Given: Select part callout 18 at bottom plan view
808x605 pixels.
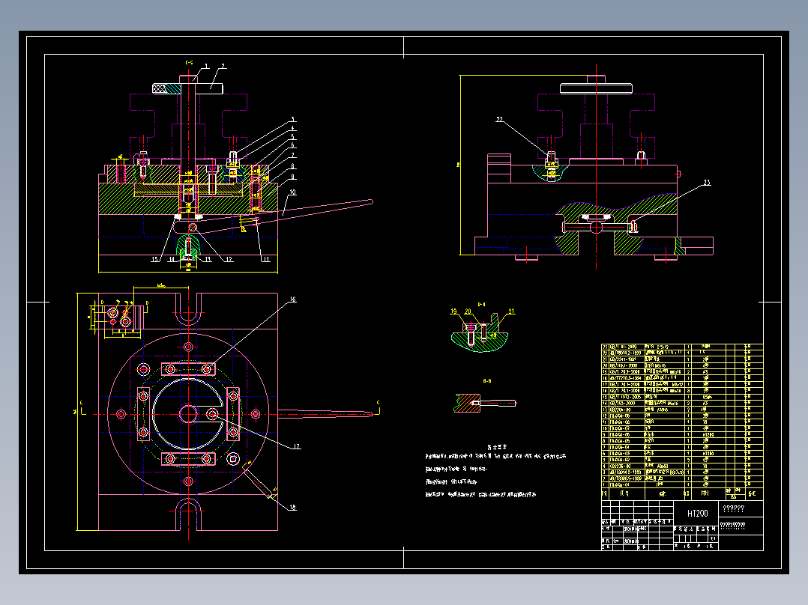Looking at the screenshot, I should point(292,507).
